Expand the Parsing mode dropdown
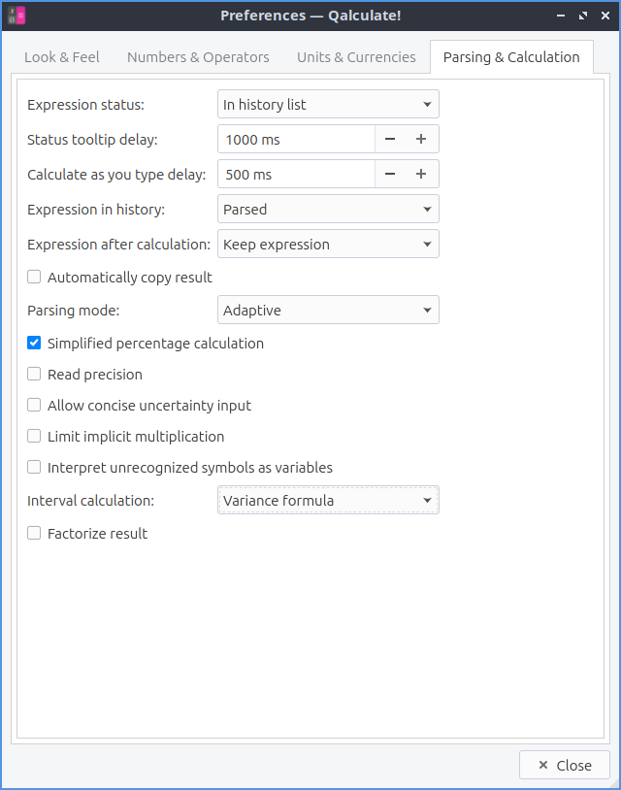The width and height of the screenshot is (621, 790). [x=328, y=311]
